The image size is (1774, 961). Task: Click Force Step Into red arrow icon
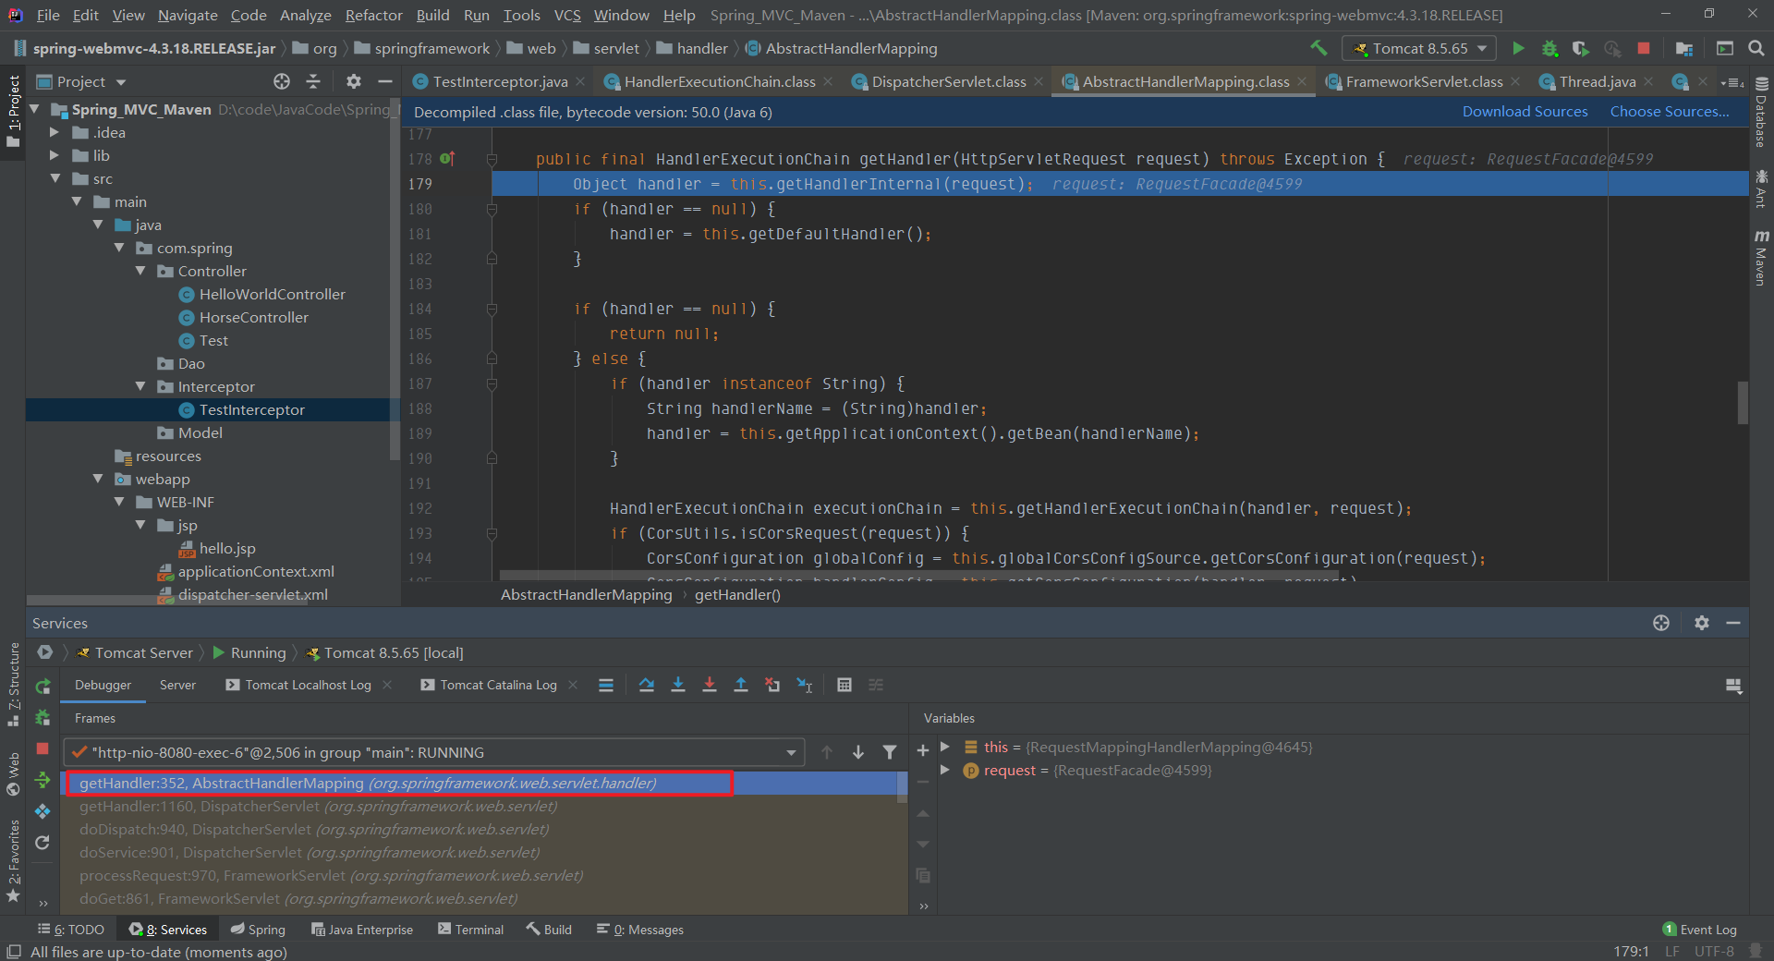coord(709,685)
